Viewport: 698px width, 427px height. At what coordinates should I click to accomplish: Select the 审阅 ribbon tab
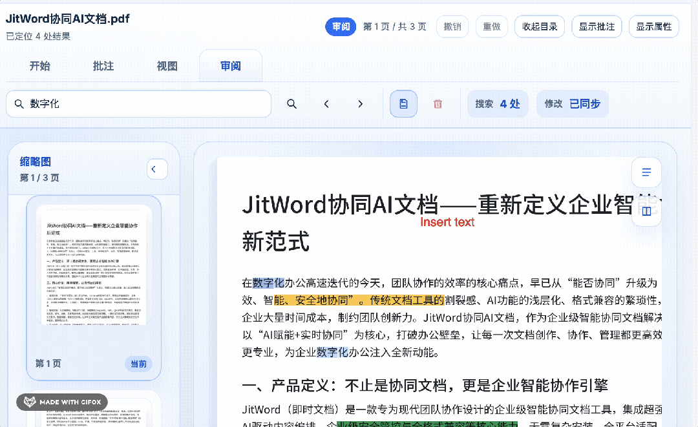pos(231,66)
